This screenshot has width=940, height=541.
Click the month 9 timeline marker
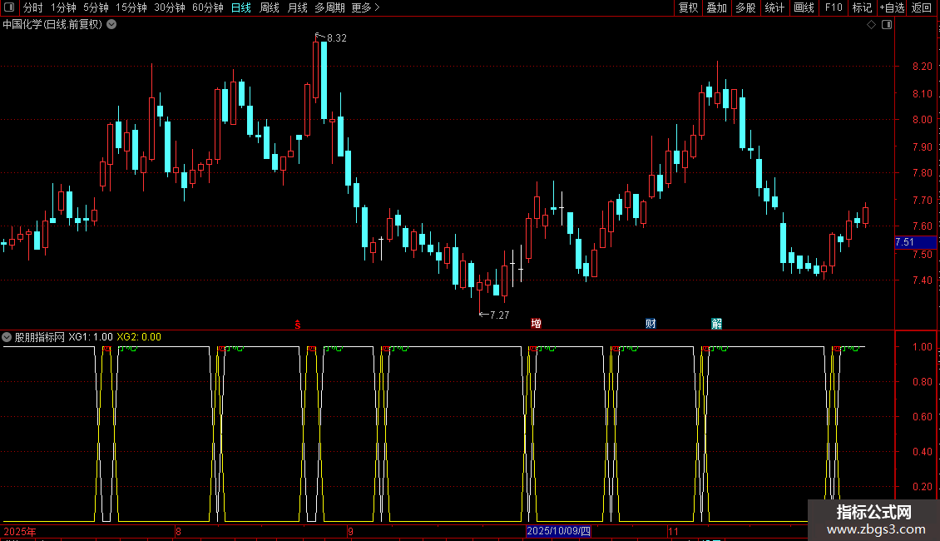(x=351, y=531)
